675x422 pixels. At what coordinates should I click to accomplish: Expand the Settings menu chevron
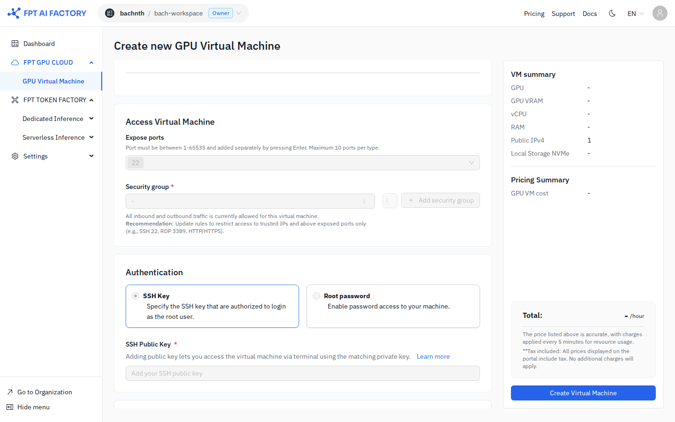click(91, 156)
